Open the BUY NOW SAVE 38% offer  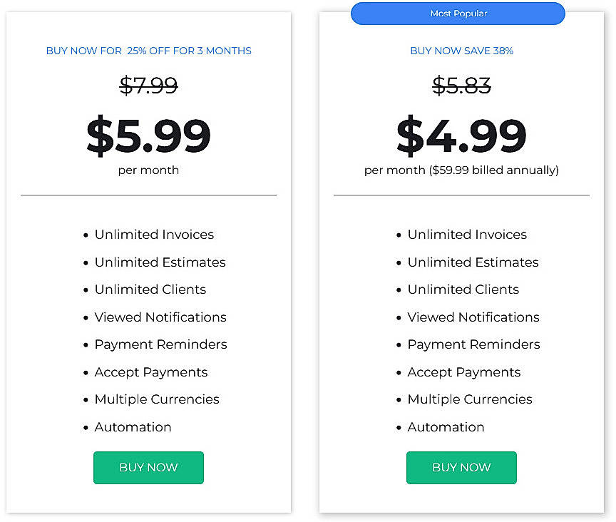[x=461, y=51]
